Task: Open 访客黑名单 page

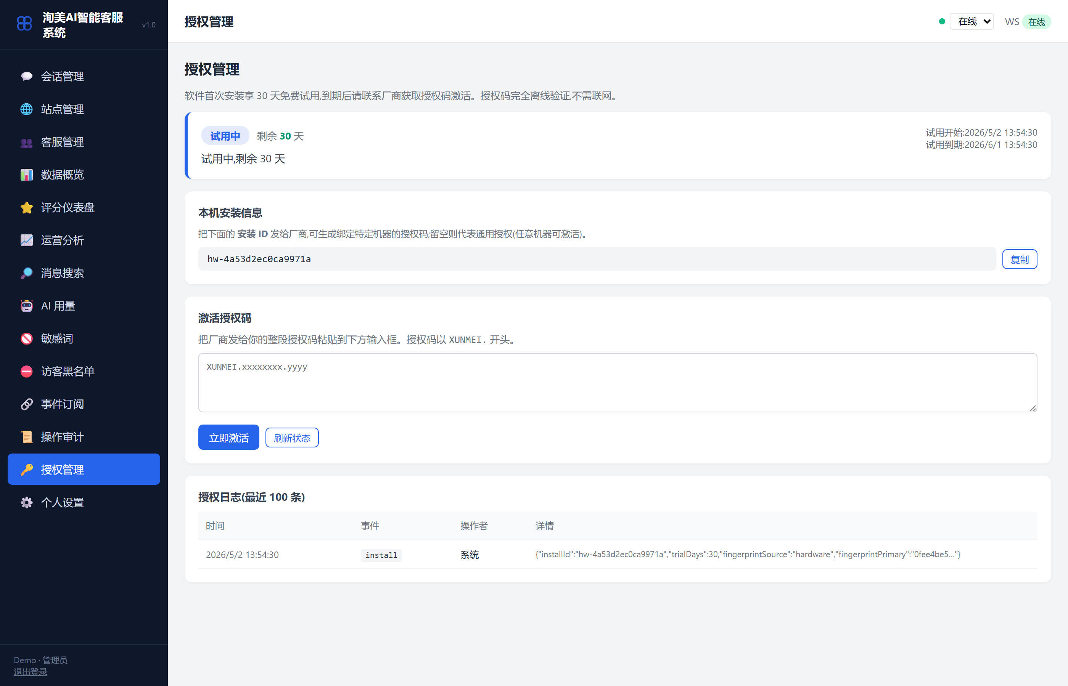Action: 84,372
